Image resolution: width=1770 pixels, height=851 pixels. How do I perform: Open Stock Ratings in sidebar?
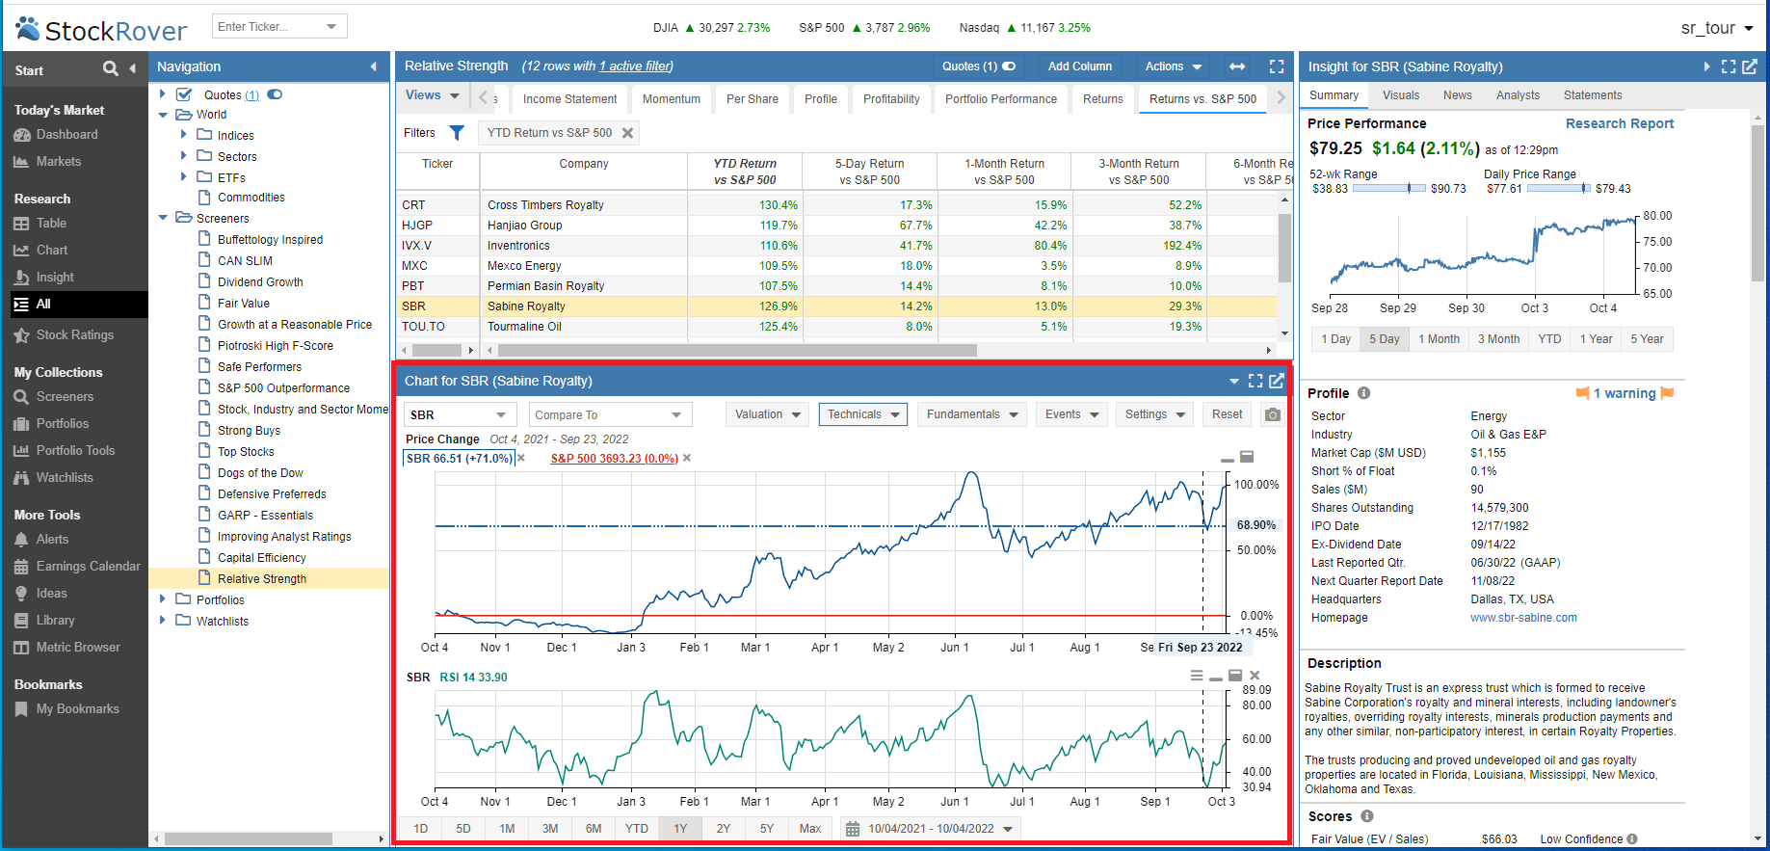pyautogui.click(x=74, y=335)
